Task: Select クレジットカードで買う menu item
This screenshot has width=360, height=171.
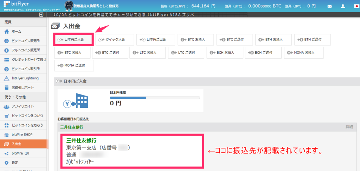Action: tap(23, 60)
